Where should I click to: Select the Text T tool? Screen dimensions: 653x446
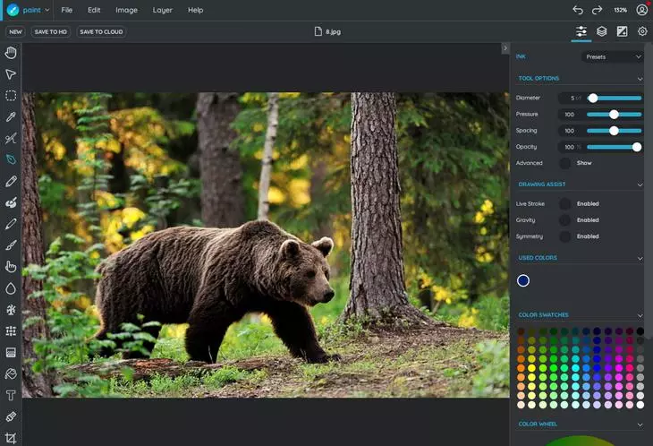(11, 395)
